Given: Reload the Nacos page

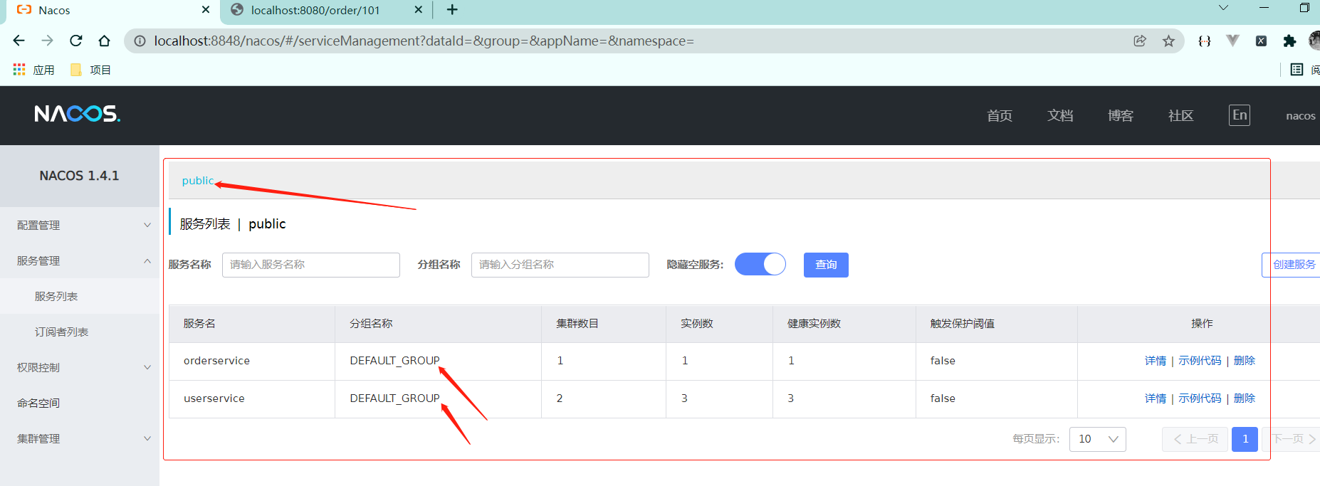Looking at the screenshot, I should [x=76, y=41].
